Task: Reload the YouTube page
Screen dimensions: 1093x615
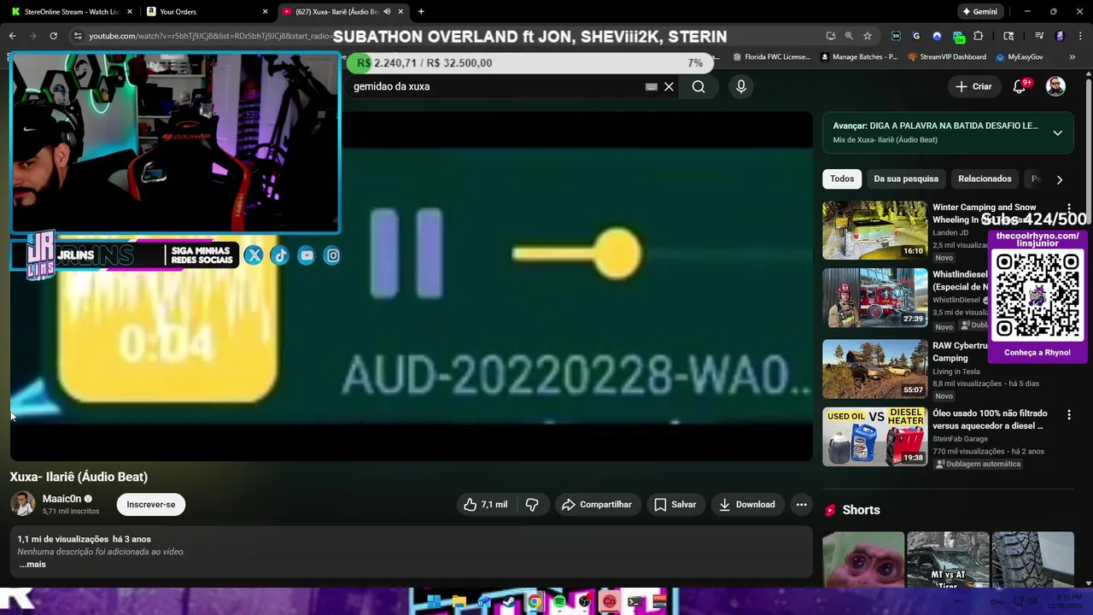Action: tap(53, 36)
